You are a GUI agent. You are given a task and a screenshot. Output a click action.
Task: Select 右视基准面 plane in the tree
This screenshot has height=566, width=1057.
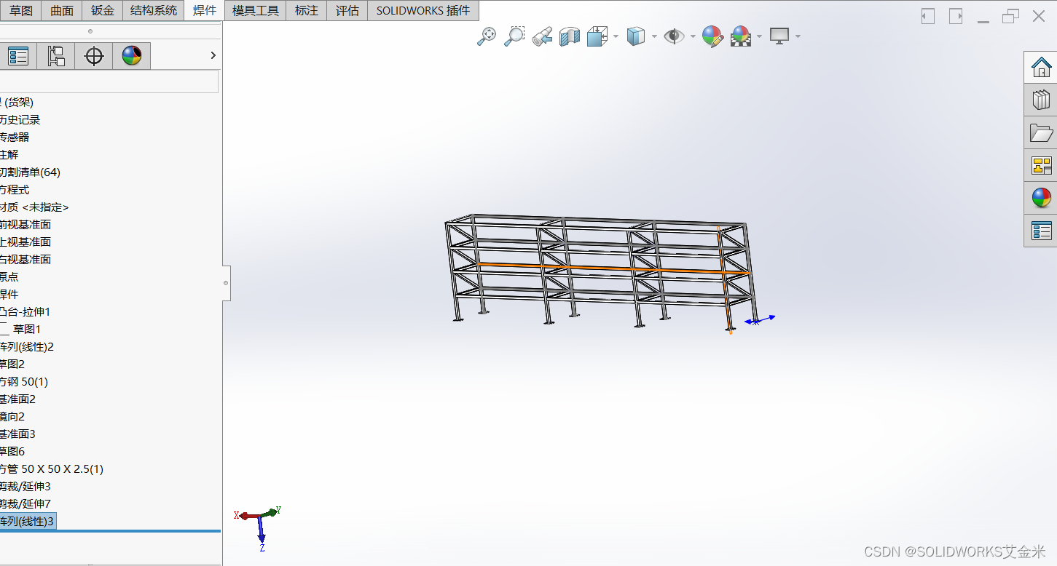[25, 260]
